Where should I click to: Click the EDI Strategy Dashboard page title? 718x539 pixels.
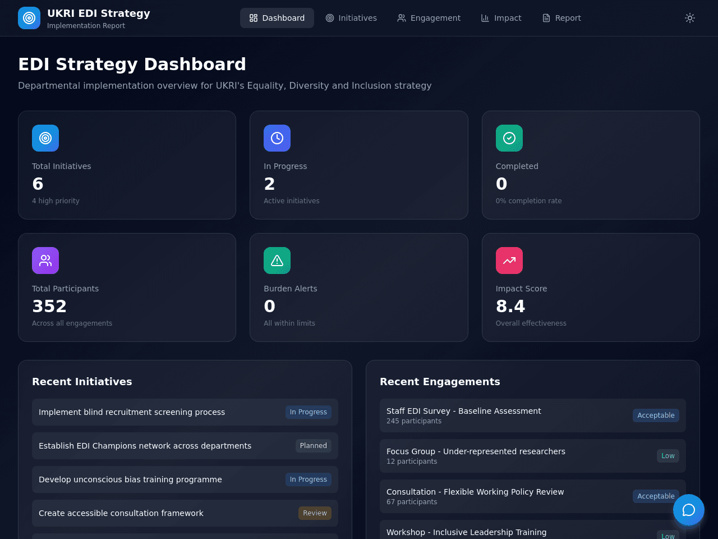coord(132,64)
